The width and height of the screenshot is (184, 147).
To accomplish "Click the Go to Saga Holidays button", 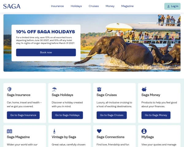I will pyautogui.click(x=67, y=115).
